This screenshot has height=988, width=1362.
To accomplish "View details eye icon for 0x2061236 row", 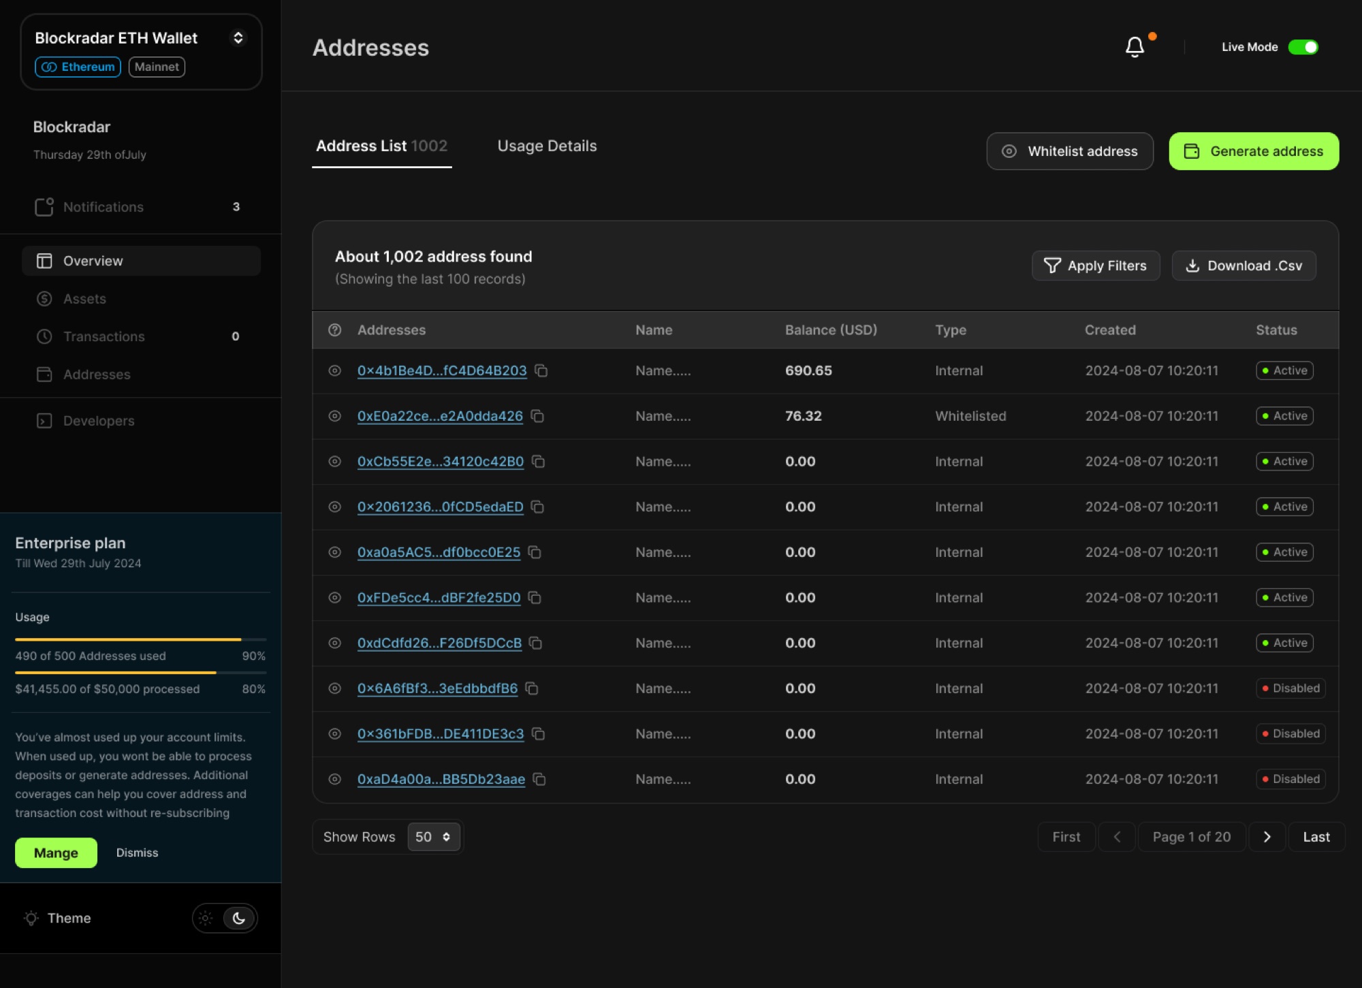I will tap(334, 507).
